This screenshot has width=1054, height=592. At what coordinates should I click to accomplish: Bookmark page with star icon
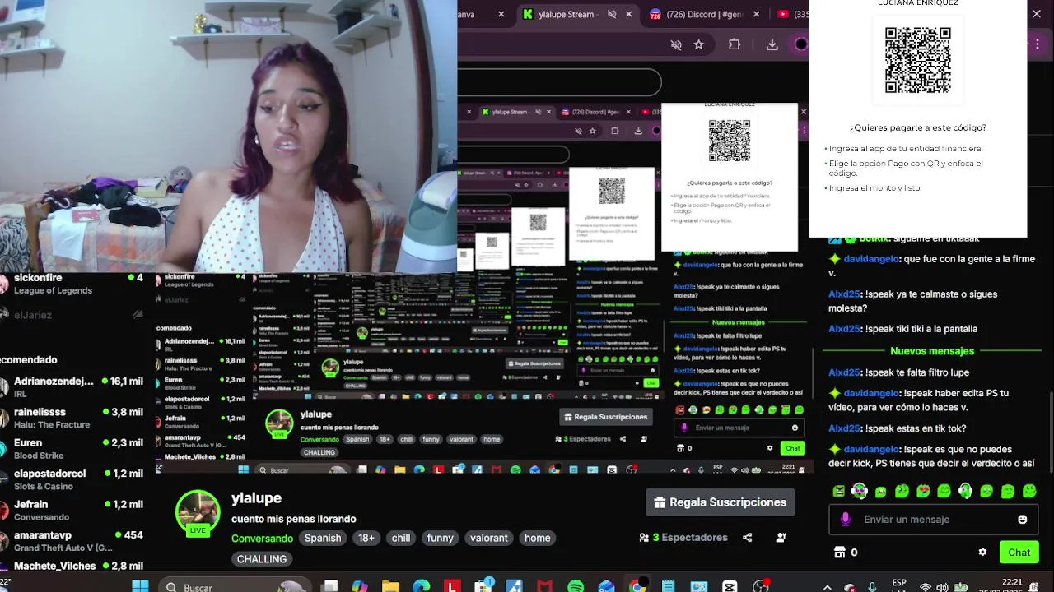point(699,44)
